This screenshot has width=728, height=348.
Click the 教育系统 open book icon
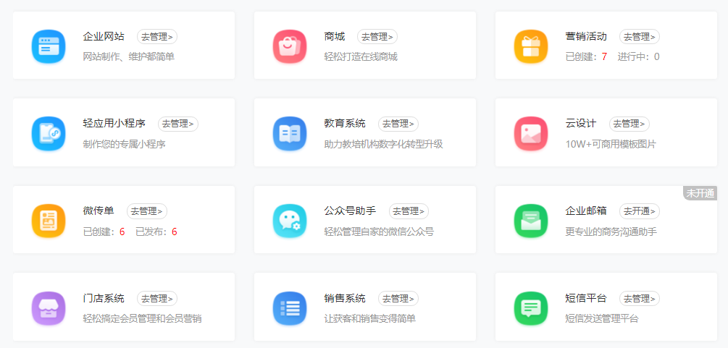coord(290,133)
